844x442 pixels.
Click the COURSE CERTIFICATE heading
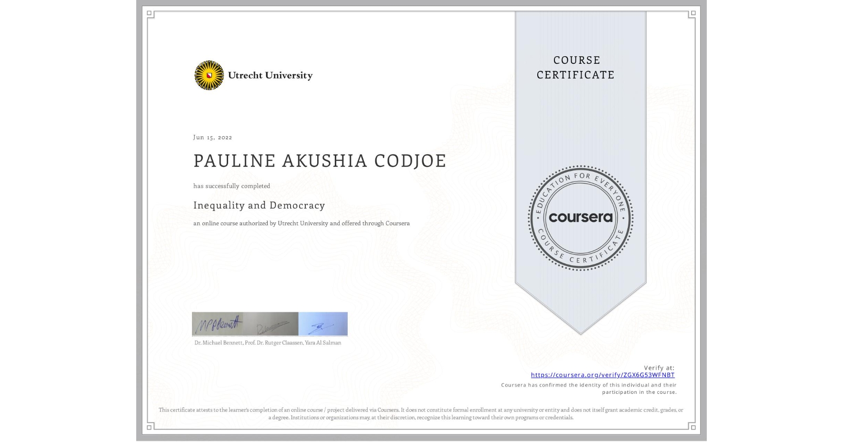pos(576,67)
